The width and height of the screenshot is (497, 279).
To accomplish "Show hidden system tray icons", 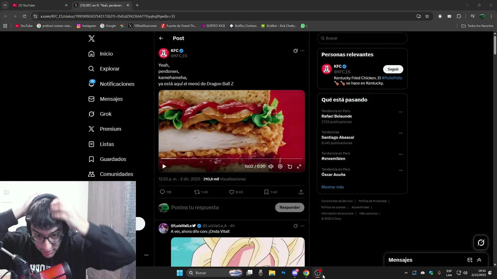I will point(406,273).
